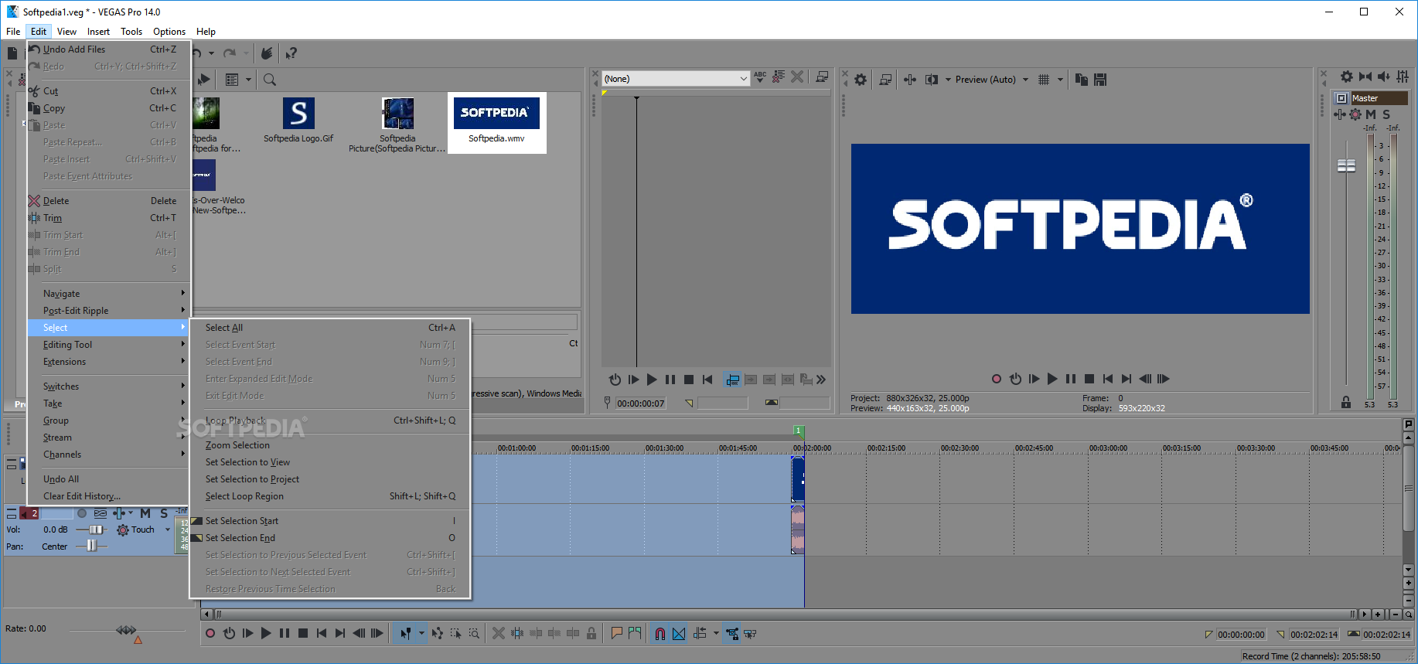
Task: Choose Select Loop Region
Action: tap(330, 496)
